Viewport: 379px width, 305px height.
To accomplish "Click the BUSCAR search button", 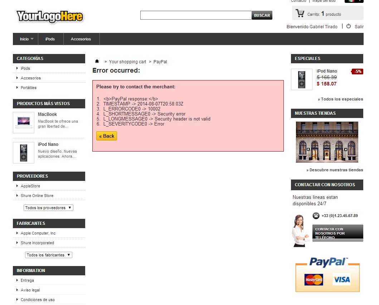I will (262, 15).
